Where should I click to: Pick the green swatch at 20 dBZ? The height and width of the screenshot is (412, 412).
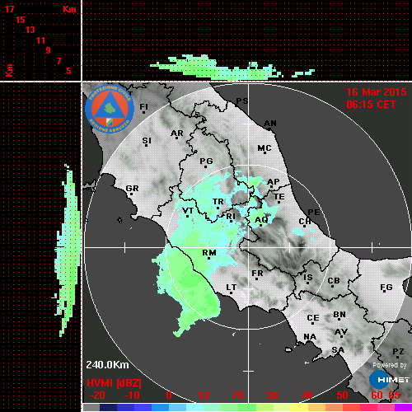(x=238, y=407)
